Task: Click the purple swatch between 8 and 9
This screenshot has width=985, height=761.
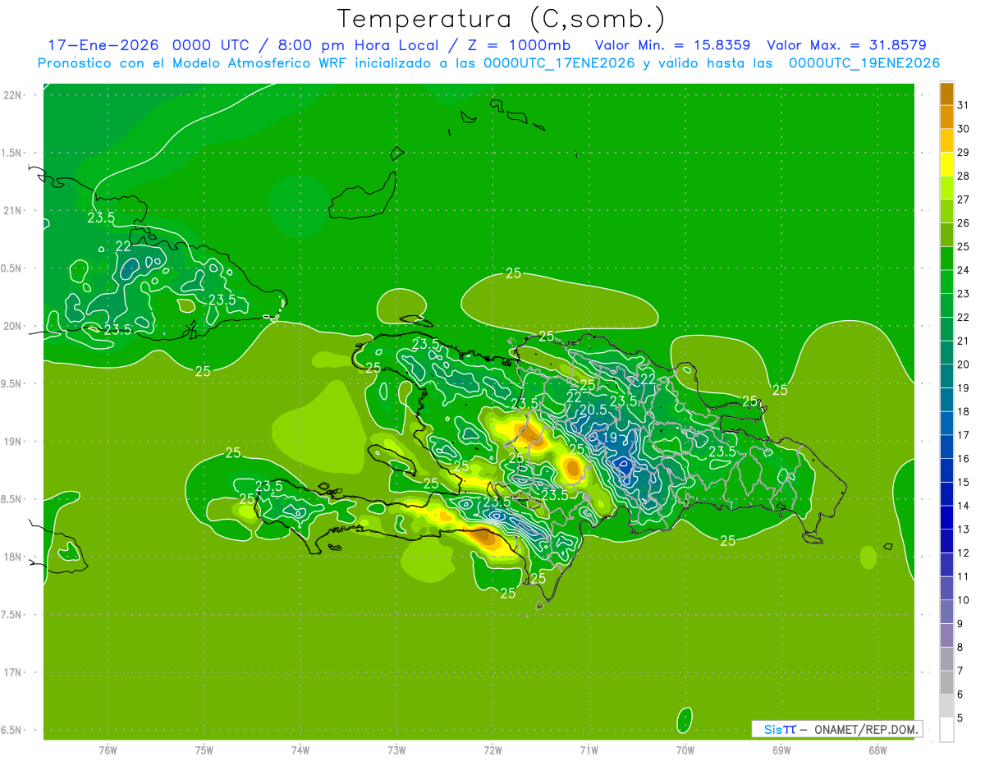Action: tap(946, 635)
